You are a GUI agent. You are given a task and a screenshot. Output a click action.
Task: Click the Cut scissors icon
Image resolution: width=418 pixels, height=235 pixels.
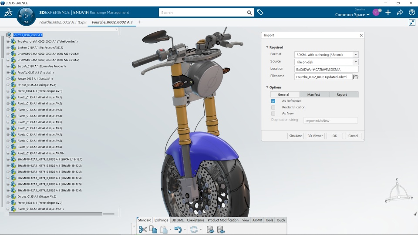click(143, 229)
